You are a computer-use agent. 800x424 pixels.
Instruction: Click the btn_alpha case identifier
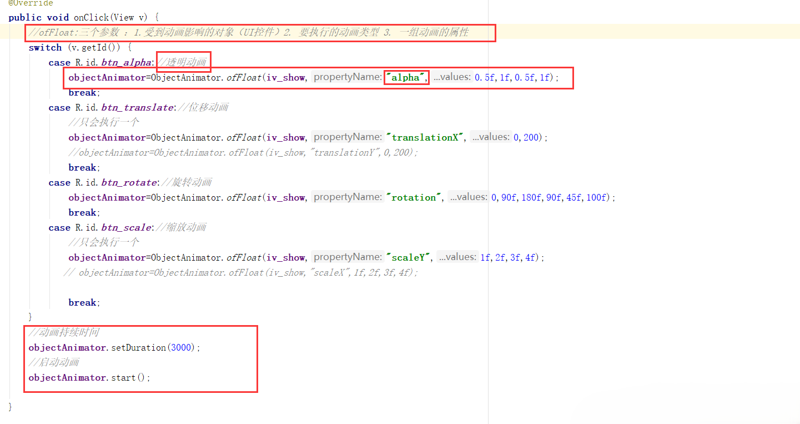tap(126, 62)
